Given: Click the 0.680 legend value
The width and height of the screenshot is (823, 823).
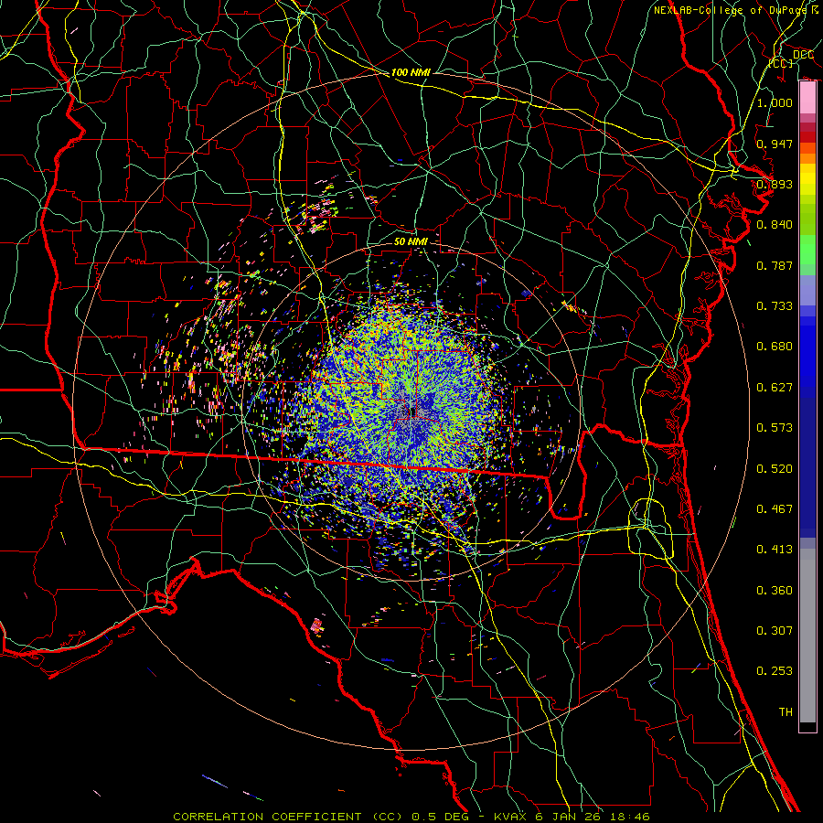Looking at the screenshot, I should point(775,347).
